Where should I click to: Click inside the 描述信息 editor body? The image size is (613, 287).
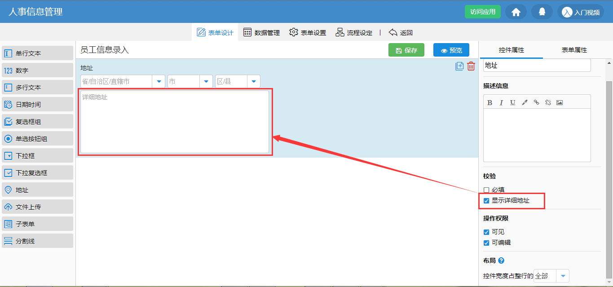(x=537, y=135)
